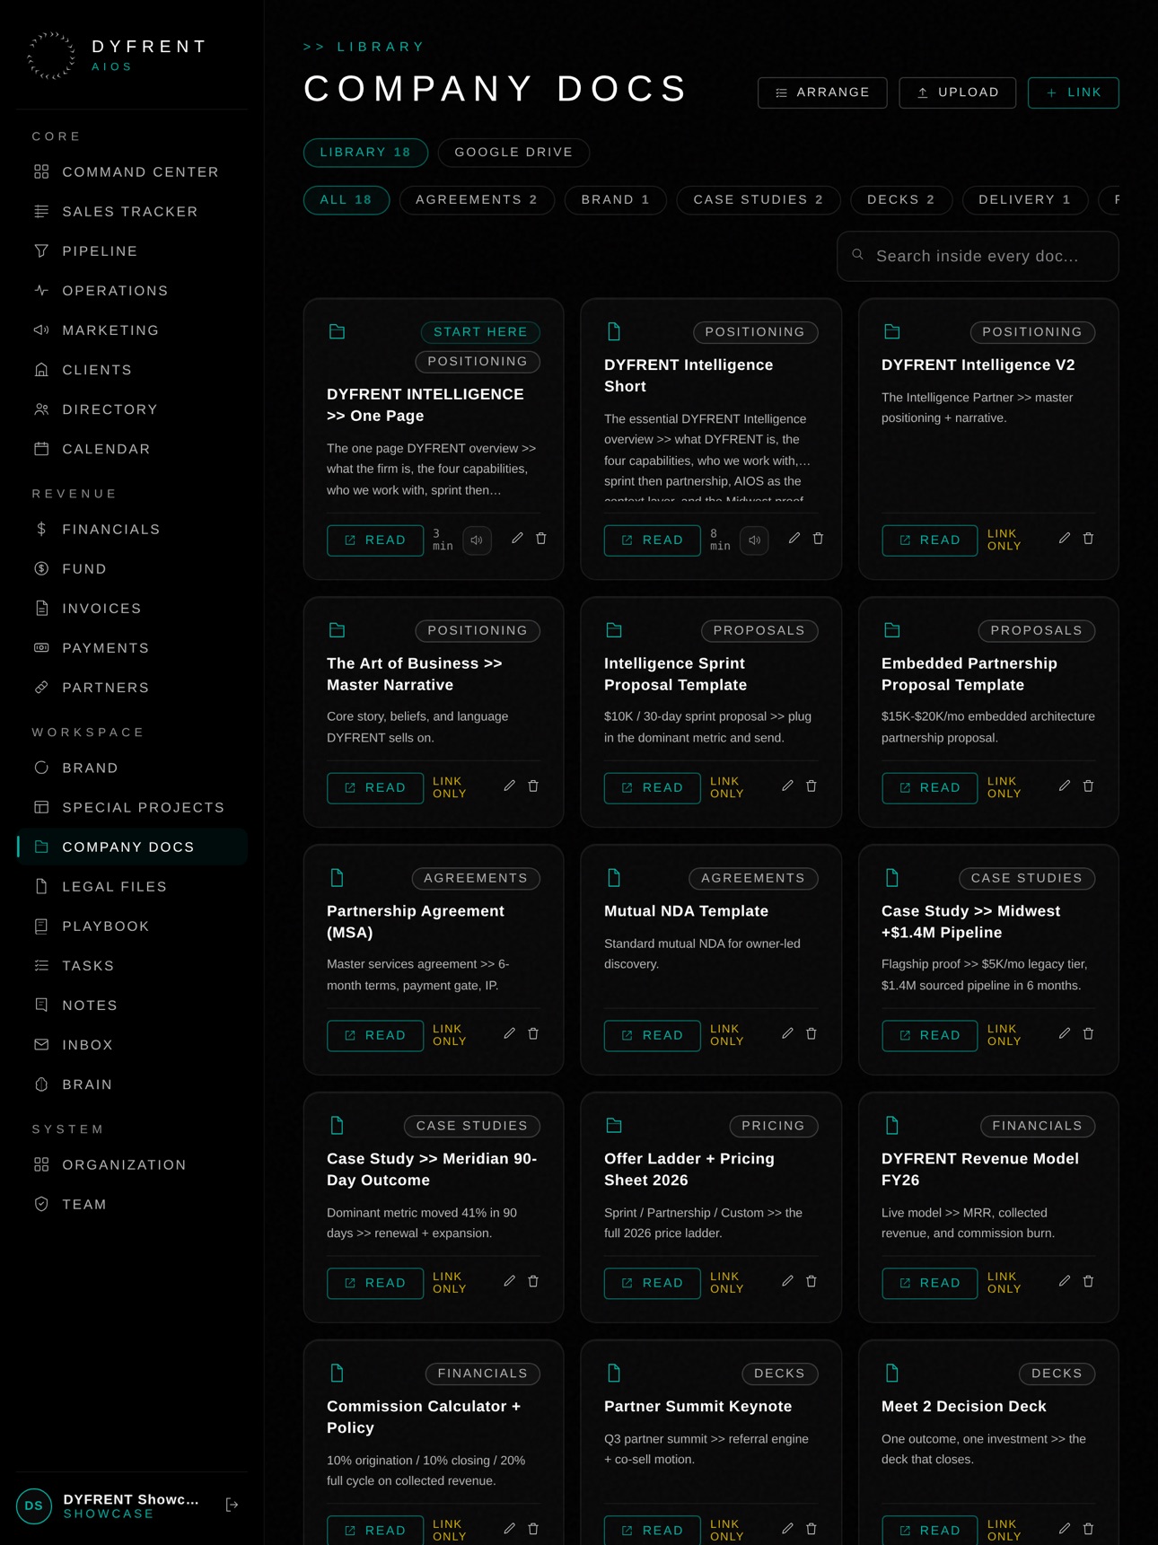
Task: Delete the Mutual NDA Template doc
Action: [x=811, y=1034]
